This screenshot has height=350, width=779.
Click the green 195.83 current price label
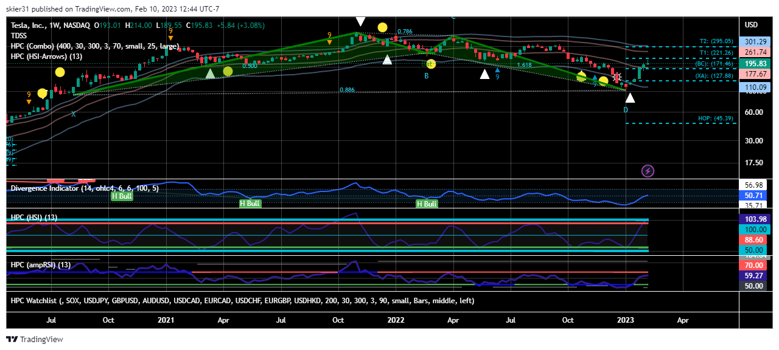[x=755, y=64]
